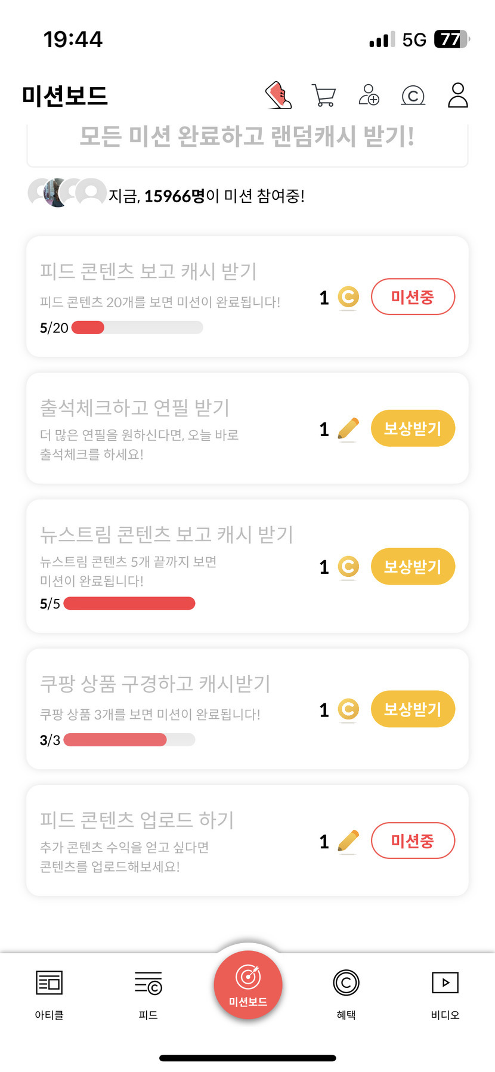Screen dimensions: 495x1072
Task: Claim 보상받기 for 뉴스트림 콘텐츠 mission
Action: pyautogui.click(x=413, y=566)
